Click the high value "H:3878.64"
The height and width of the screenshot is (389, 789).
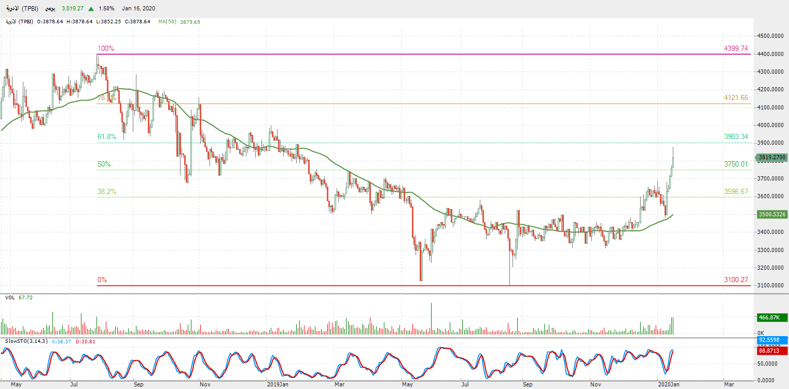[79, 22]
